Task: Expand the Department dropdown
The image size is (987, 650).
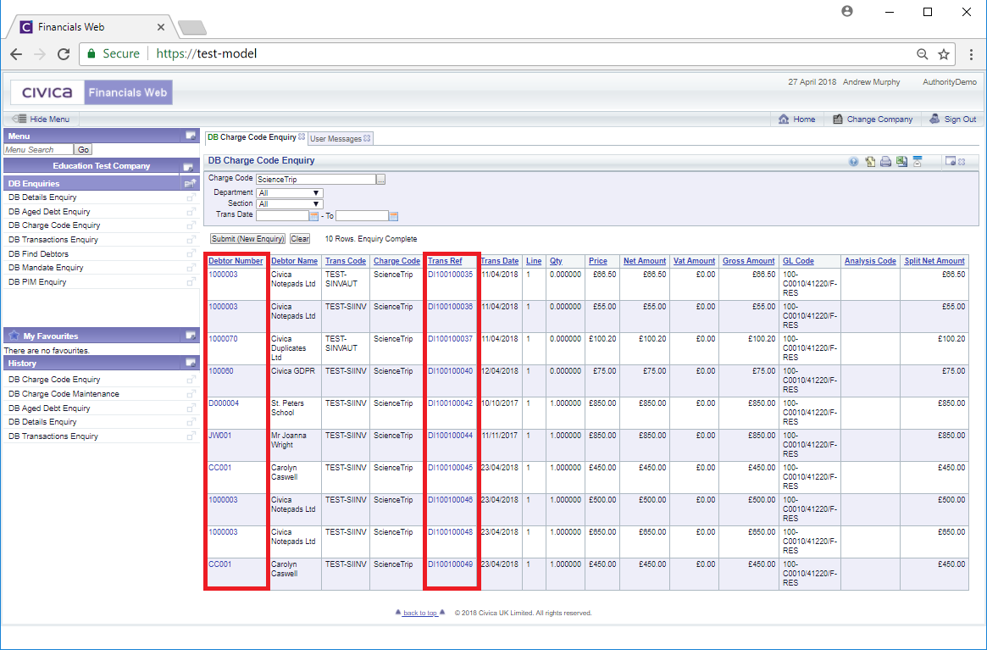Action: pyautogui.click(x=290, y=192)
